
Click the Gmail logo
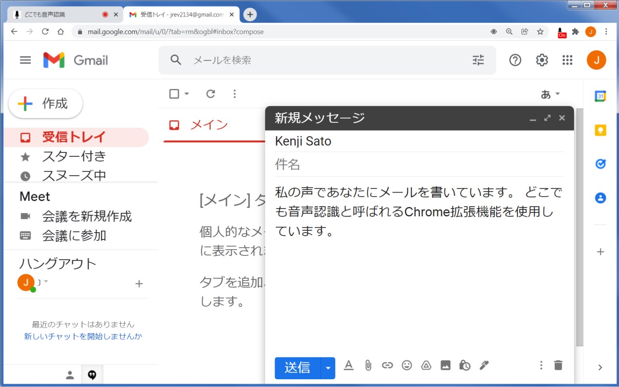75,60
